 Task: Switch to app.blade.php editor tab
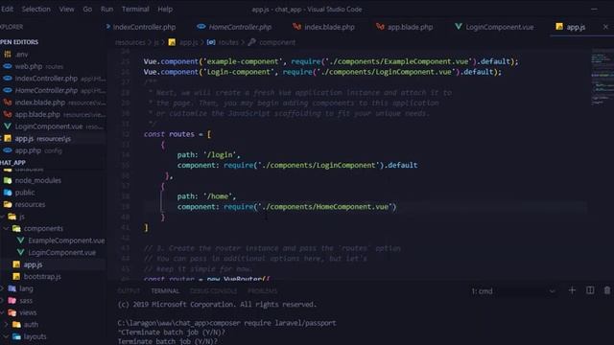point(410,27)
